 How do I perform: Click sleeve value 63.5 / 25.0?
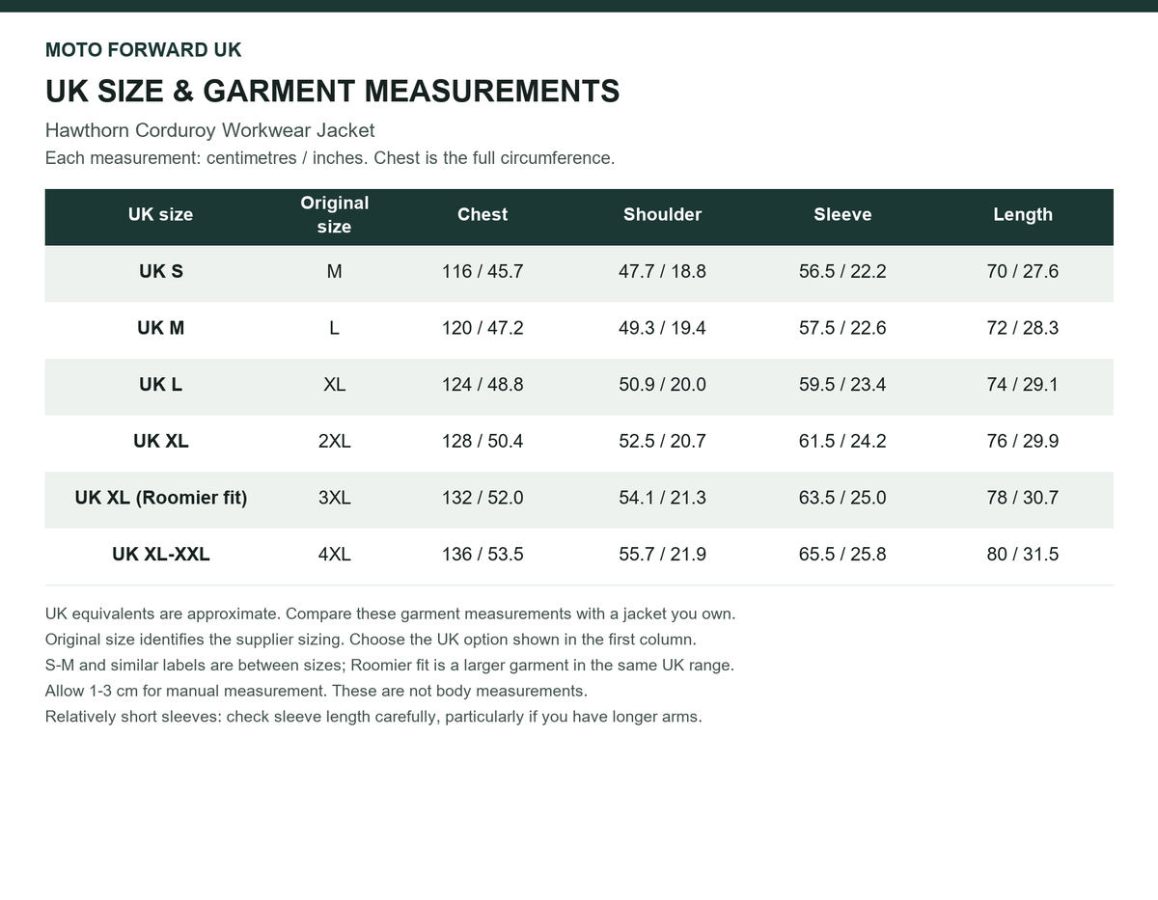[842, 498]
